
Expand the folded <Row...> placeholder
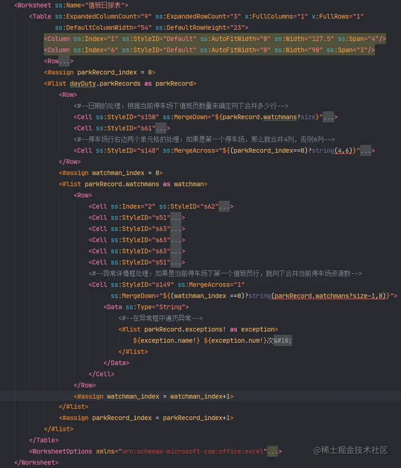tap(64, 61)
